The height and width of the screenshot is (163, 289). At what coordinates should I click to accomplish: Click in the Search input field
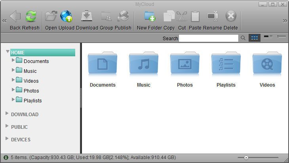pos(209,38)
